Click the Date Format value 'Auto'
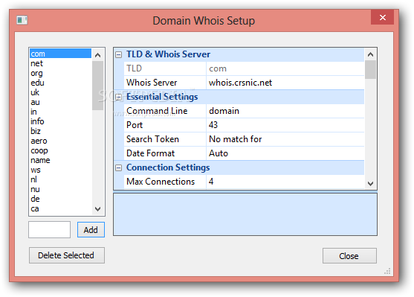This screenshot has width=414, height=297. tap(285, 153)
